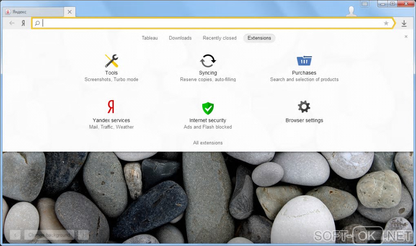Switch to the Downloads tab
The image size is (416, 246).
click(x=180, y=38)
